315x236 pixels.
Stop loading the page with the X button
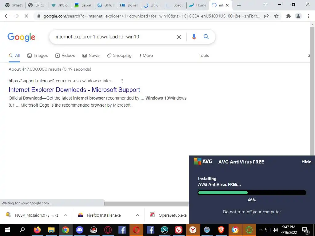tap(26, 16)
